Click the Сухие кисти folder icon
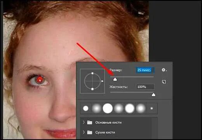This screenshot has height=140, width=202. pos(90,132)
